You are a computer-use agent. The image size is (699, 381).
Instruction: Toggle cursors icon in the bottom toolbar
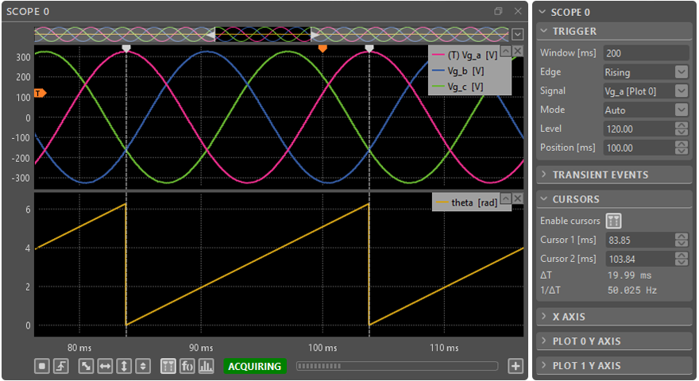(168, 366)
